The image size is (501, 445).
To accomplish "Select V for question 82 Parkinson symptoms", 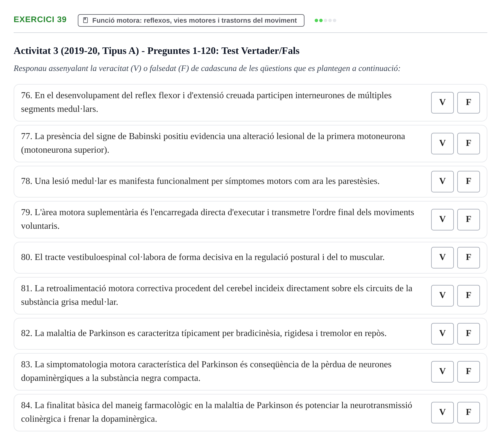I will (442, 334).
